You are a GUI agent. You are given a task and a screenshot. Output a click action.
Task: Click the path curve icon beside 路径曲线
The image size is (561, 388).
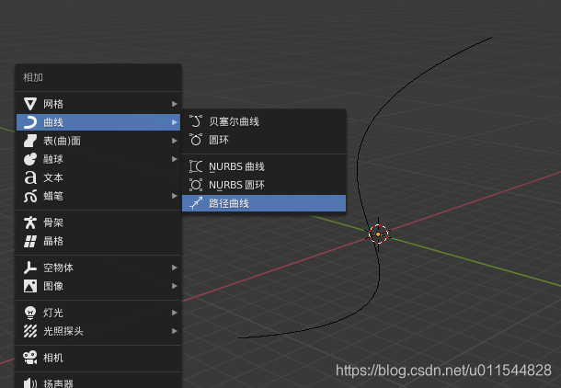click(196, 203)
